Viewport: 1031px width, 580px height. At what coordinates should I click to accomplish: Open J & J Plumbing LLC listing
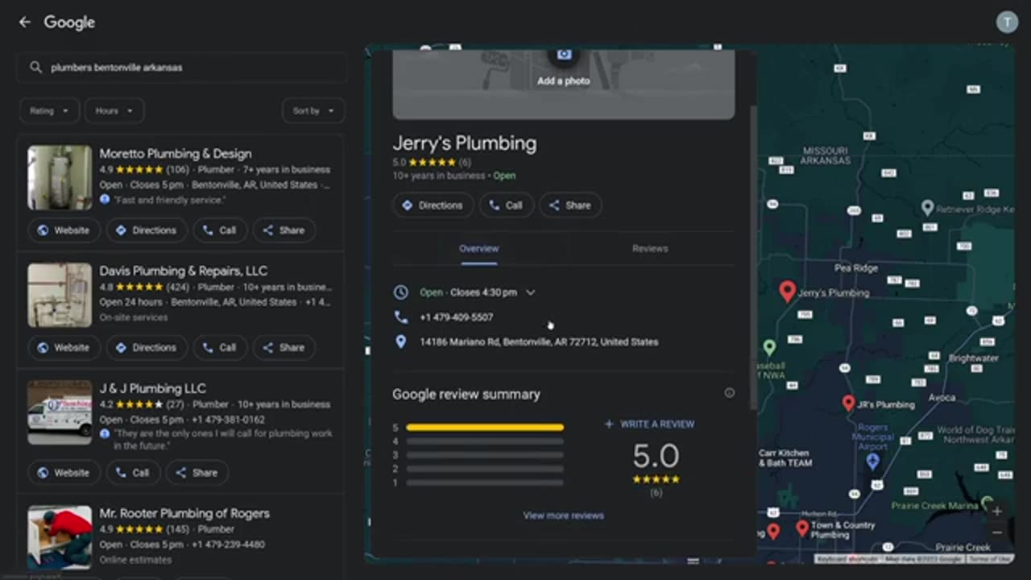coord(152,389)
